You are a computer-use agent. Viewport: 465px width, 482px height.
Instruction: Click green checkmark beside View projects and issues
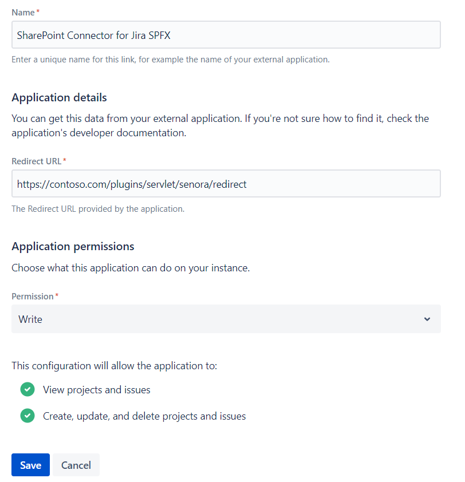point(27,390)
